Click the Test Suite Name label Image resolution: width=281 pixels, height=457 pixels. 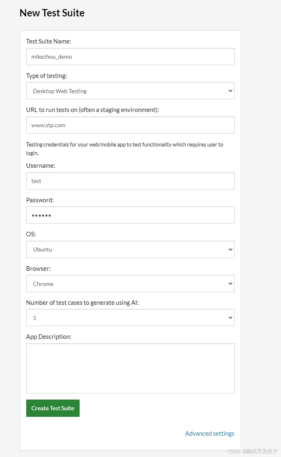pyautogui.click(x=48, y=41)
